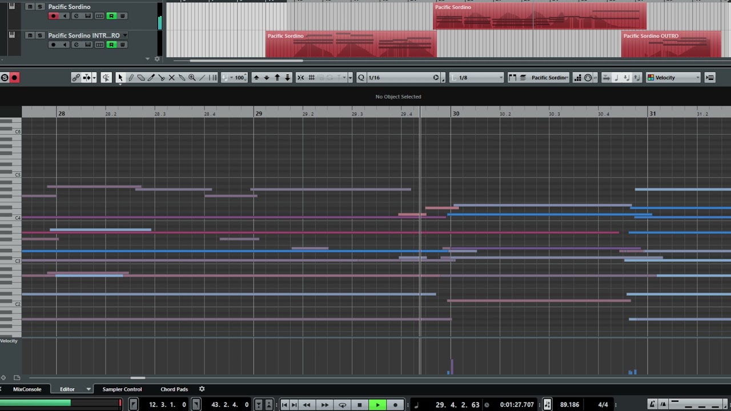This screenshot has width=731, height=411.
Task: Switch to the Sampler Control tab
Action: pos(122,389)
